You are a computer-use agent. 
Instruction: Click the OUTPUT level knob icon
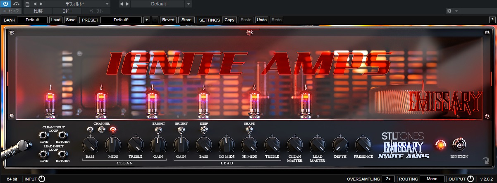[471, 179]
